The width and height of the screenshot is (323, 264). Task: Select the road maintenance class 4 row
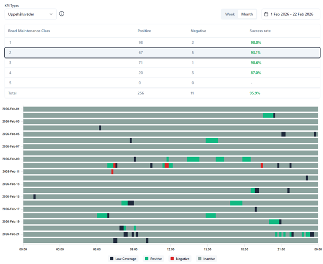(162, 73)
